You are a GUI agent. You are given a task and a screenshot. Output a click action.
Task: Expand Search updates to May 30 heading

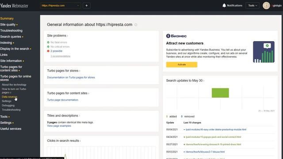185,80
